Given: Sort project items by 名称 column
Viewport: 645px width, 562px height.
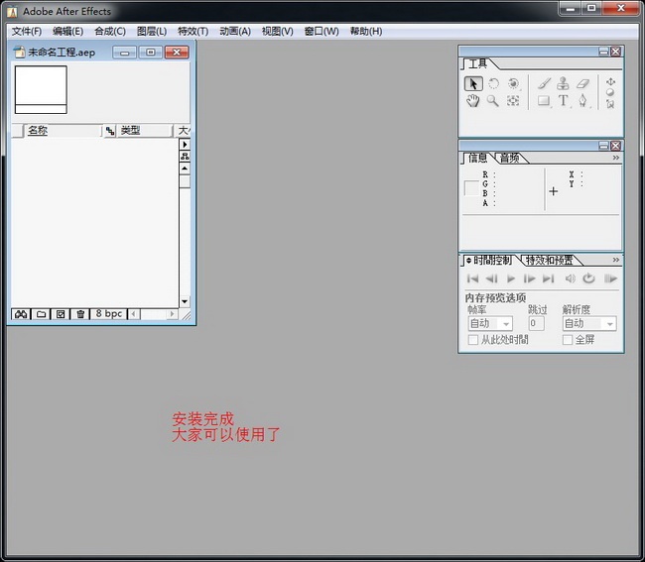Looking at the screenshot, I should click(x=63, y=131).
